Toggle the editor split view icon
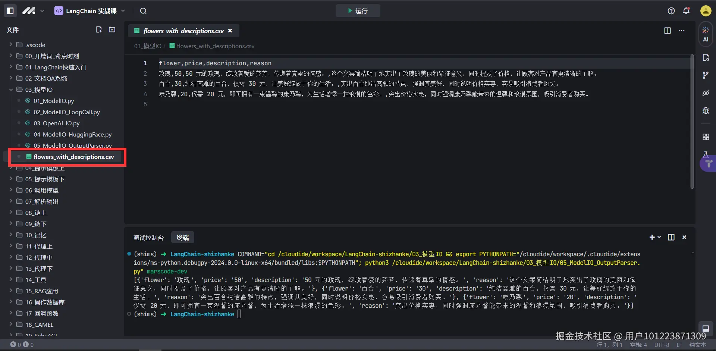Viewport: 716px width, 351px height. click(667, 31)
